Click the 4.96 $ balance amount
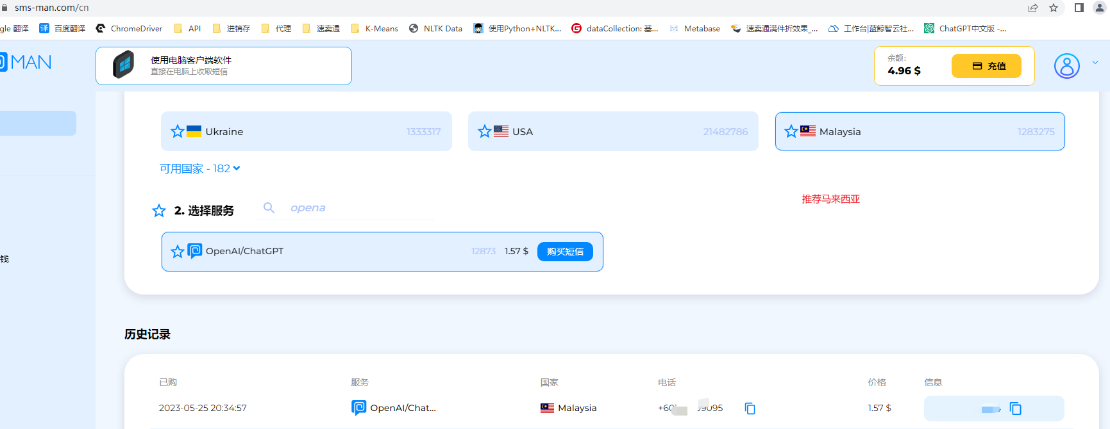The width and height of the screenshot is (1110, 429). (904, 70)
